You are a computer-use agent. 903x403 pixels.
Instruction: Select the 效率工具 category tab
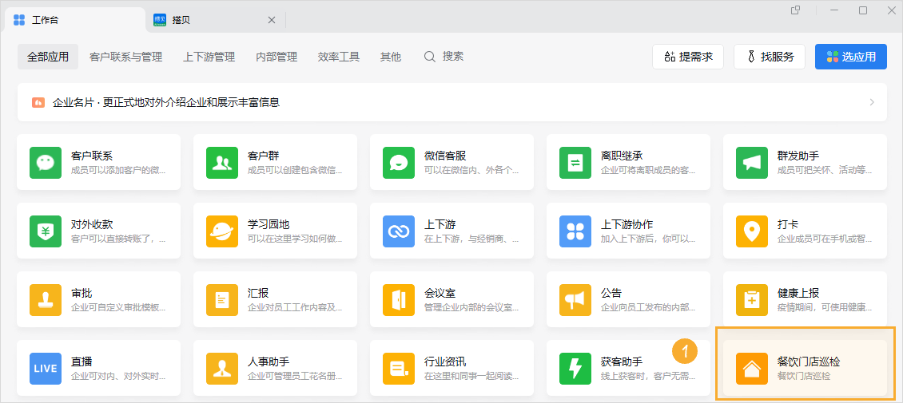tap(339, 57)
